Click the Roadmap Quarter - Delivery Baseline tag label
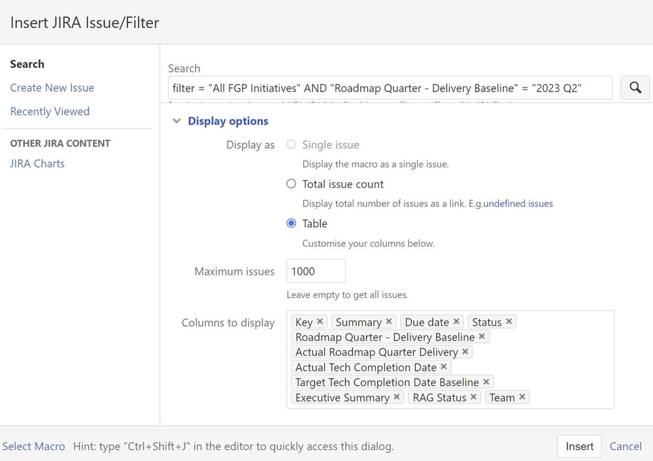Screen dimensions: 653x461 [385, 337]
